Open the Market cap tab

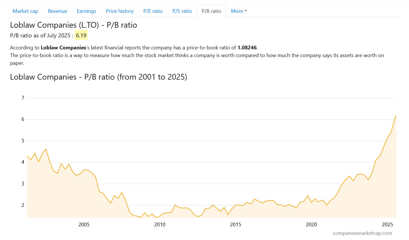(25, 11)
